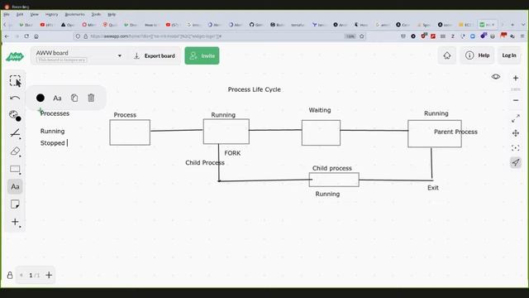Choose the selection tool in the left toolbar
The image size is (529, 298).
(15, 81)
